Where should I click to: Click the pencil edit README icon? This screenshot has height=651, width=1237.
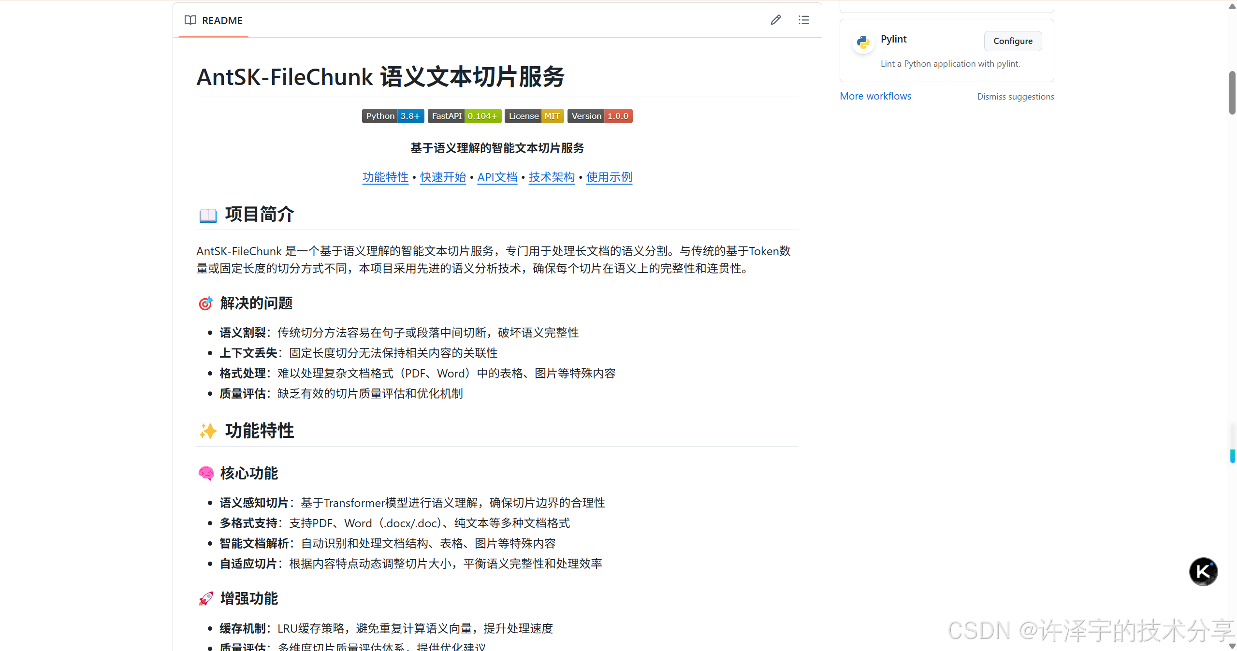[x=776, y=20]
